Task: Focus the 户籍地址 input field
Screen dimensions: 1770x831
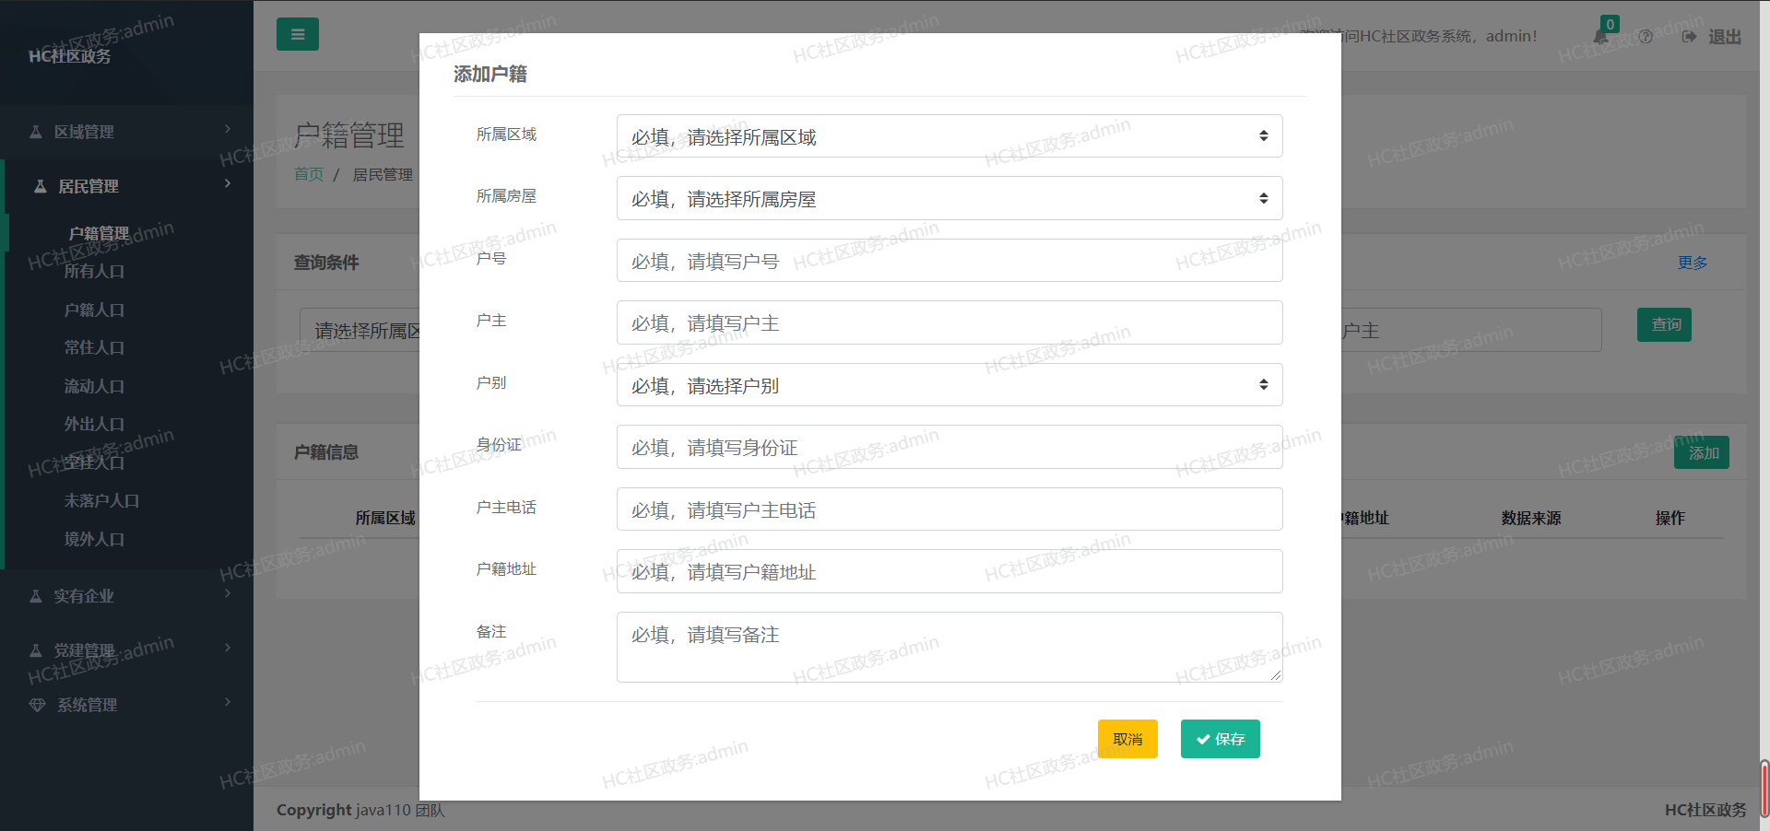Action: tap(950, 571)
